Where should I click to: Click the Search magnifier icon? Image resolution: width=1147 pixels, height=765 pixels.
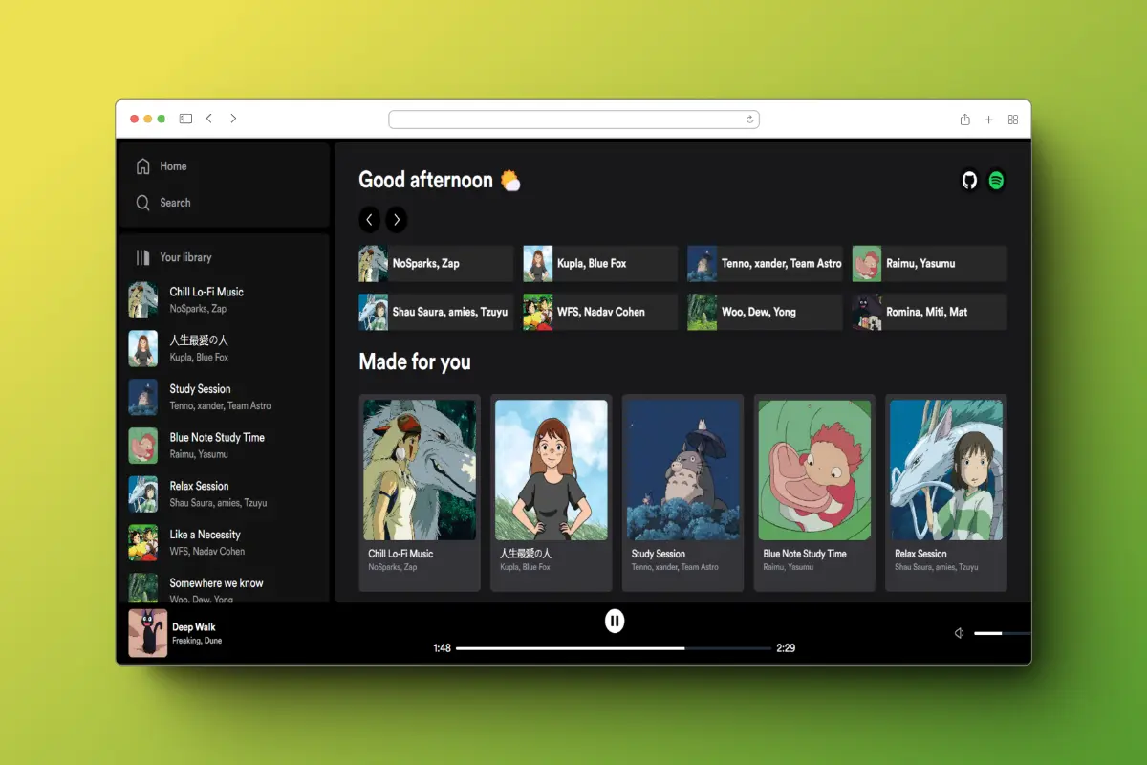coord(142,203)
